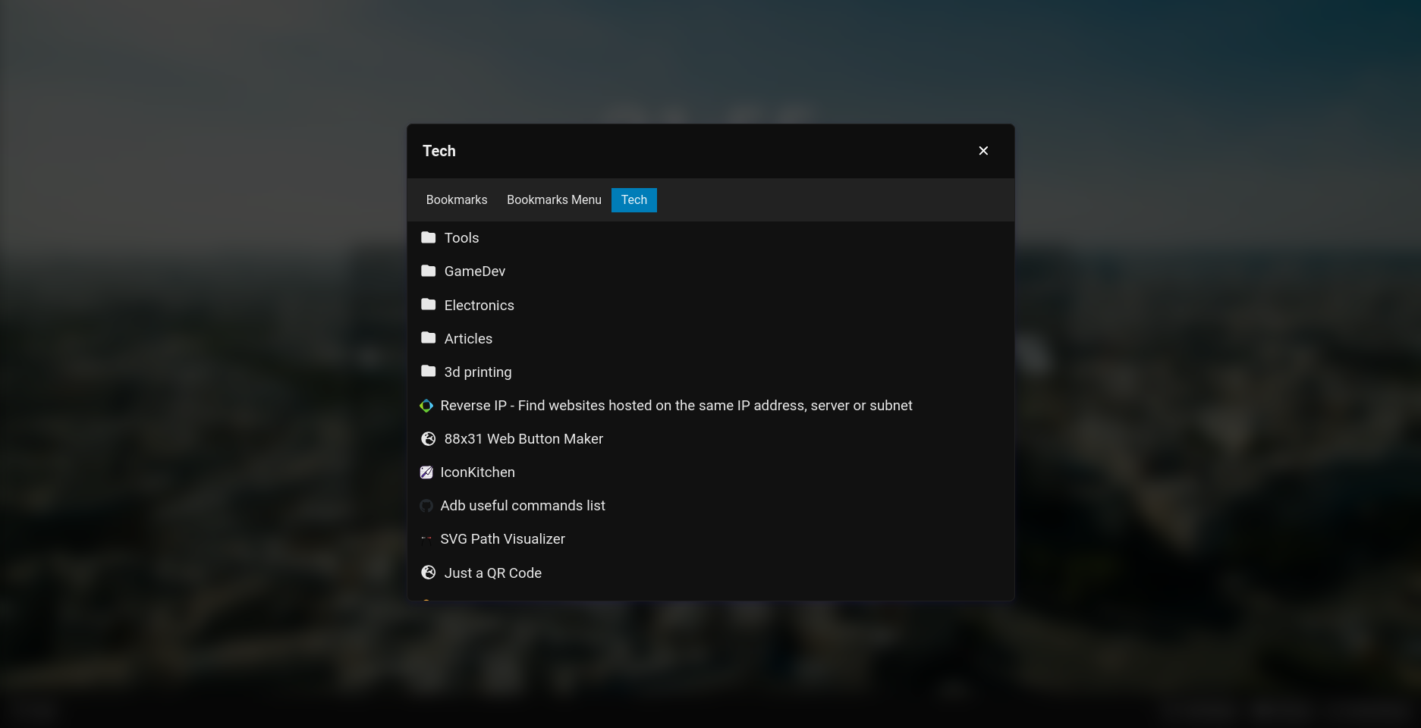Click the GitHub icon beside Adb useful commands
Screen dimensions: 1421x728
coord(426,506)
